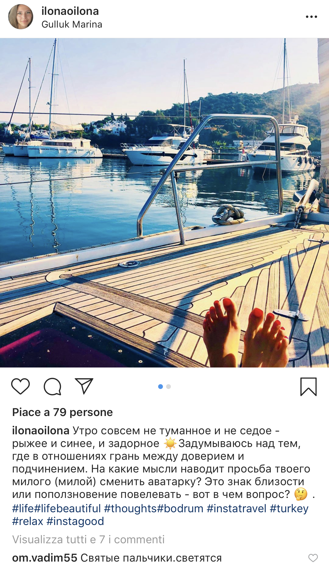This screenshot has height=569, width=329.
Task: Open om.vadim55 commenter profile
Action: 45,558
